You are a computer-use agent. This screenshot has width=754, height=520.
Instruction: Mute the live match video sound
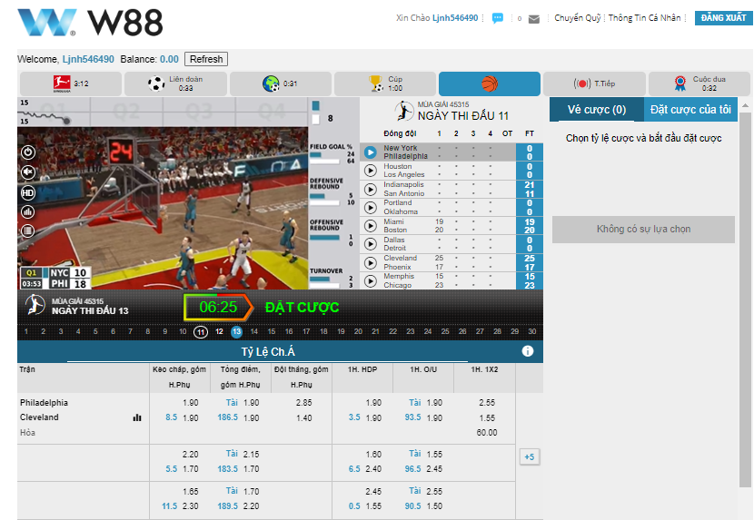click(28, 172)
